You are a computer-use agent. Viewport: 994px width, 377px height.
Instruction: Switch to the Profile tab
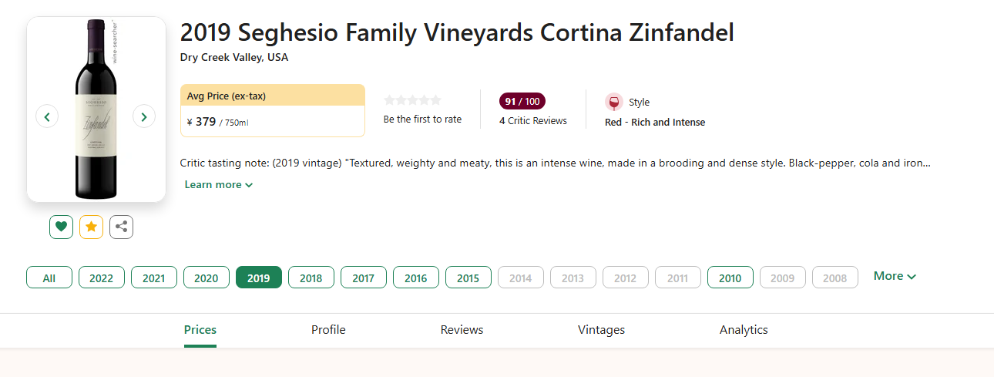click(x=328, y=329)
